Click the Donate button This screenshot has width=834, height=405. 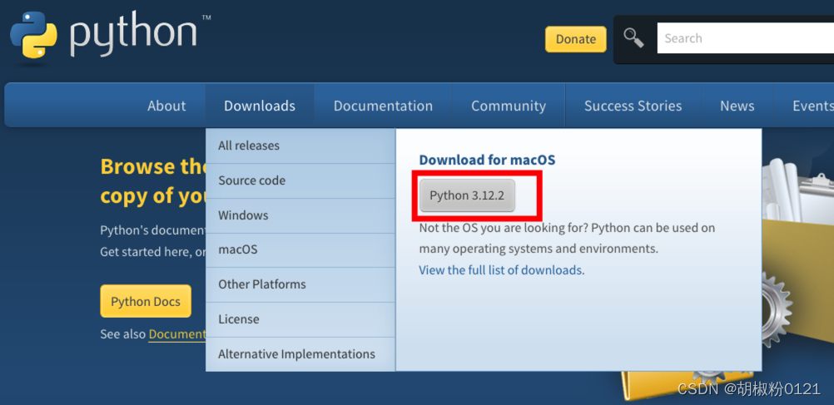click(575, 39)
